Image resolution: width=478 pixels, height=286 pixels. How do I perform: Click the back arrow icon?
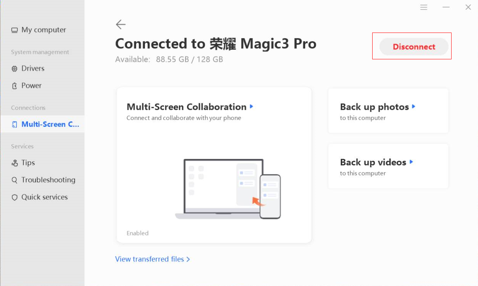coord(121,25)
